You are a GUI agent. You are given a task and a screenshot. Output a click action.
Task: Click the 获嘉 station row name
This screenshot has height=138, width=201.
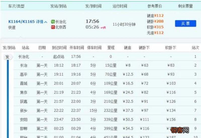tap(24, 102)
